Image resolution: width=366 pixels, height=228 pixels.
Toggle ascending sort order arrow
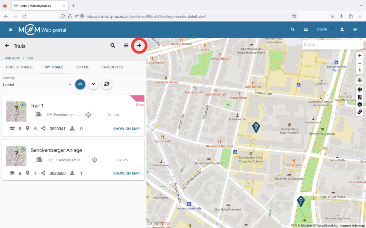80,84
